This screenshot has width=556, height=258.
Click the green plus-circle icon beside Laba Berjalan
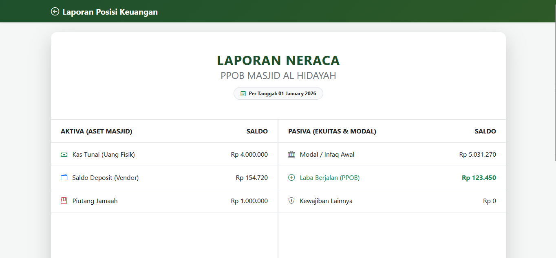click(291, 177)
